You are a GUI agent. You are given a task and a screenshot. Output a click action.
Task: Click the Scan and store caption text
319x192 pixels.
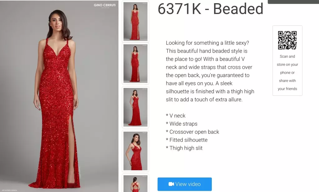coord(287,73)
